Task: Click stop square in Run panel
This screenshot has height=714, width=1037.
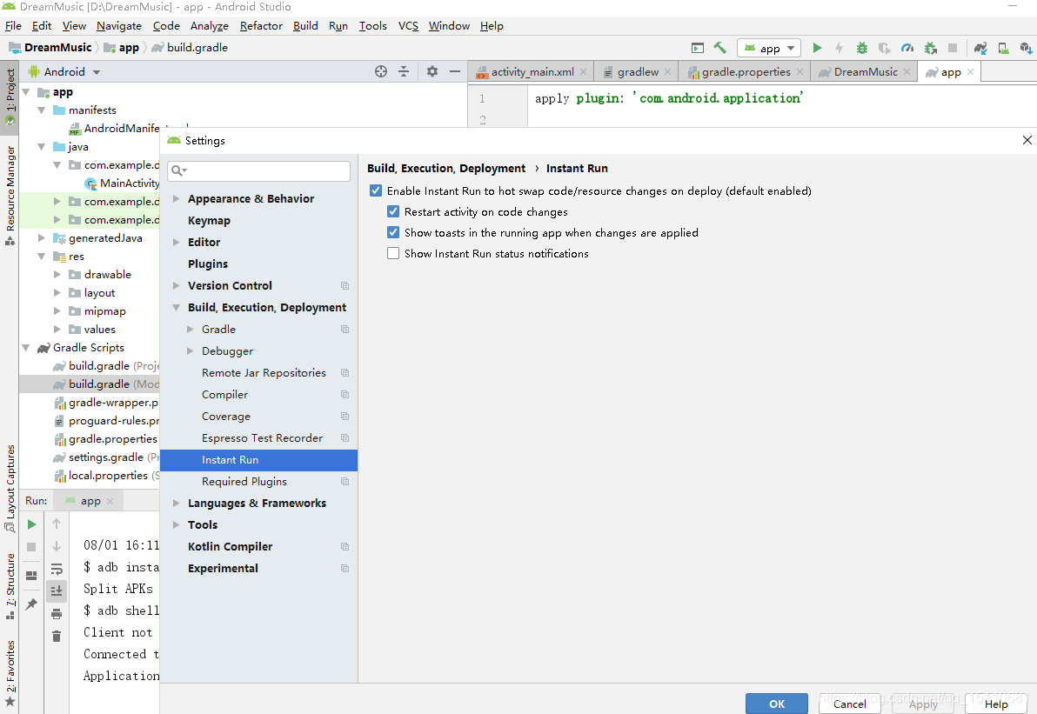Action: pos(31,547)
